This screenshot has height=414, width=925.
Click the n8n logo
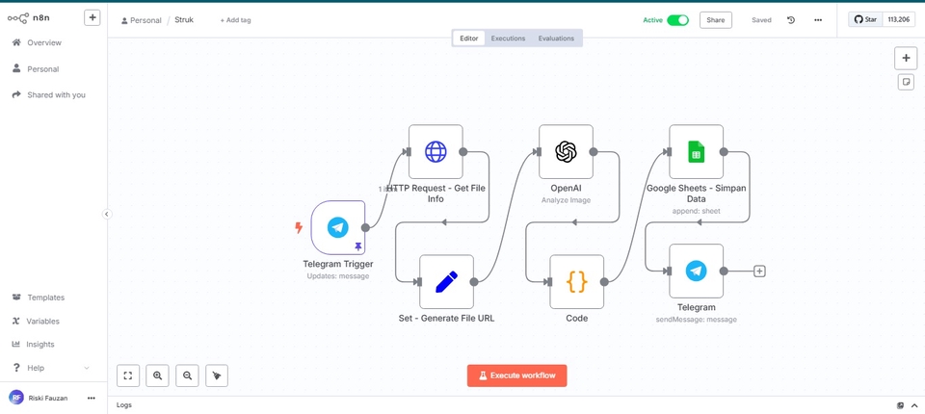pos(30,17)
